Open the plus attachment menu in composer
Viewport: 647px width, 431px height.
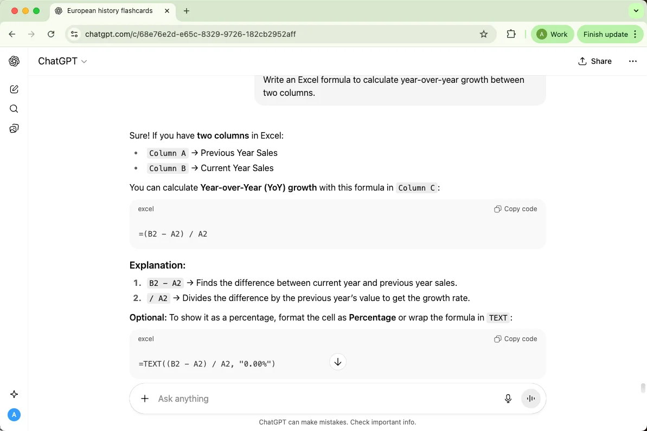click(x=145, y=399)
